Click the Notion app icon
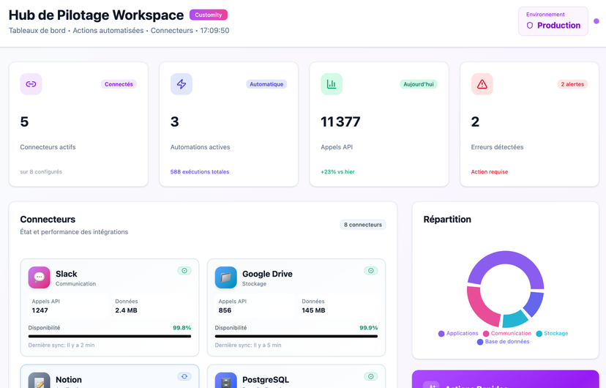 [39, 381]
